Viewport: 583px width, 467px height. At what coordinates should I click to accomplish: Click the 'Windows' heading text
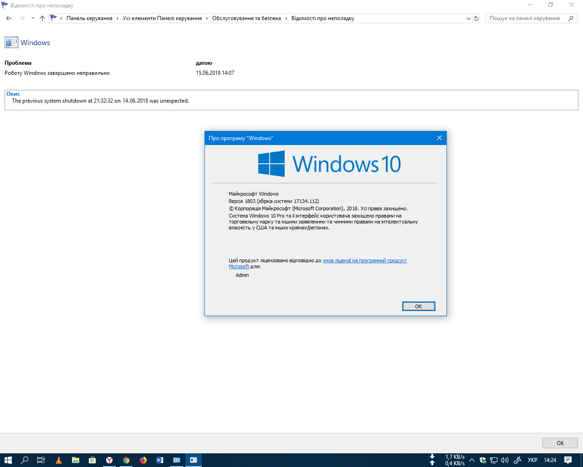click(x=36, y=43)
